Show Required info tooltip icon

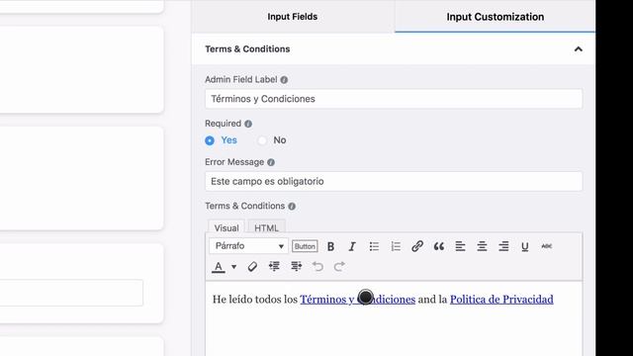click(x=248, y=124)
